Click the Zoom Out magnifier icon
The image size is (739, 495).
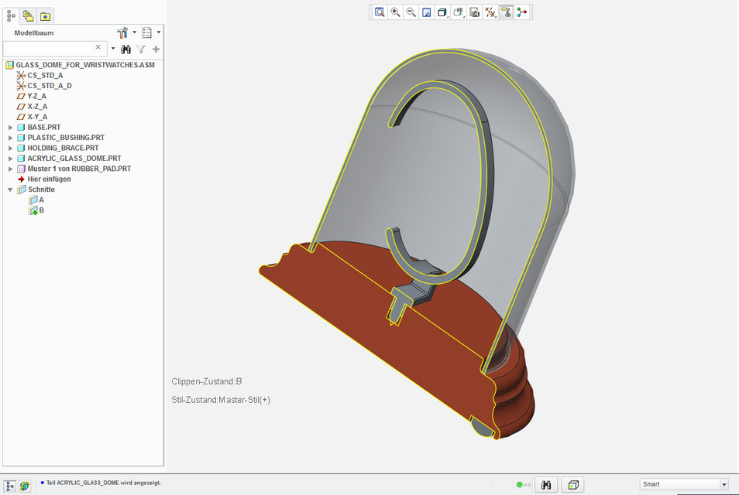[x=411, y=12]
